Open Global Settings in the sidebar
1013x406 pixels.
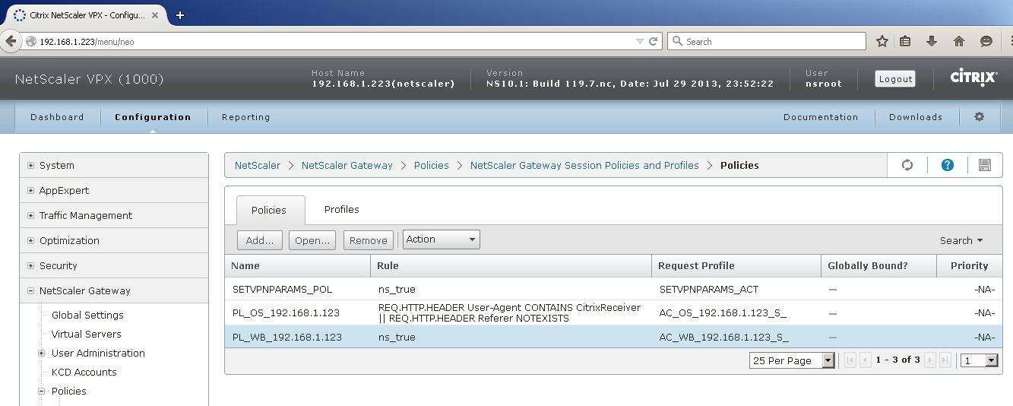87,315
